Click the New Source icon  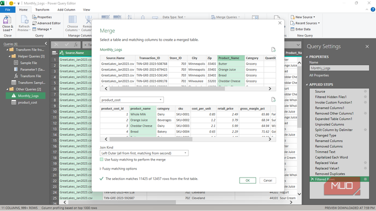(292, 17)
